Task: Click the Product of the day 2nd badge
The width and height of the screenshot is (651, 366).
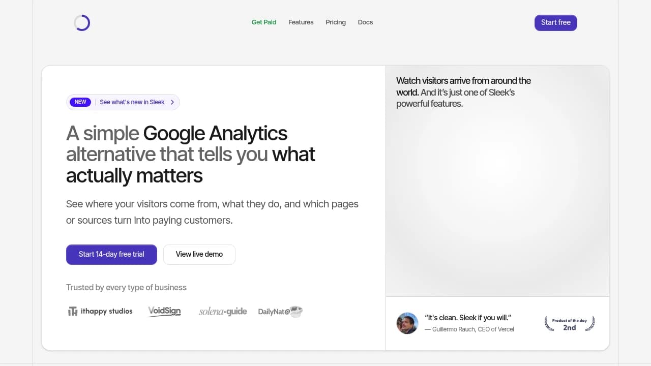Action: coord(570,324)
